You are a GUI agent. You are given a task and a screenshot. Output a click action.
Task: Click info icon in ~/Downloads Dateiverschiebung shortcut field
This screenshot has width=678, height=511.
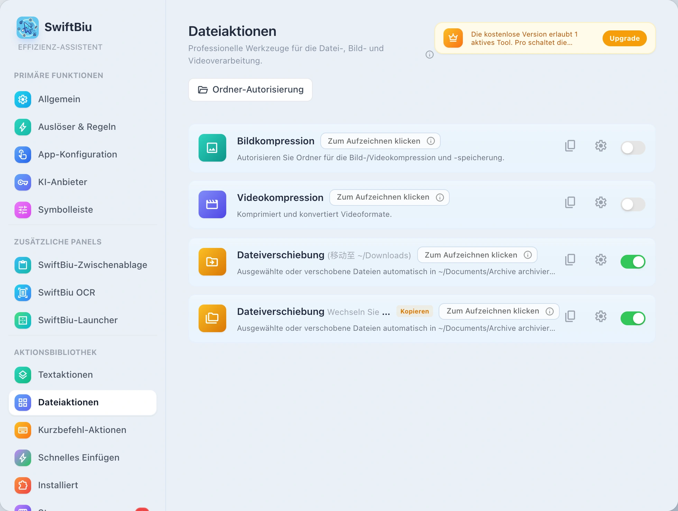pos(528,255)
